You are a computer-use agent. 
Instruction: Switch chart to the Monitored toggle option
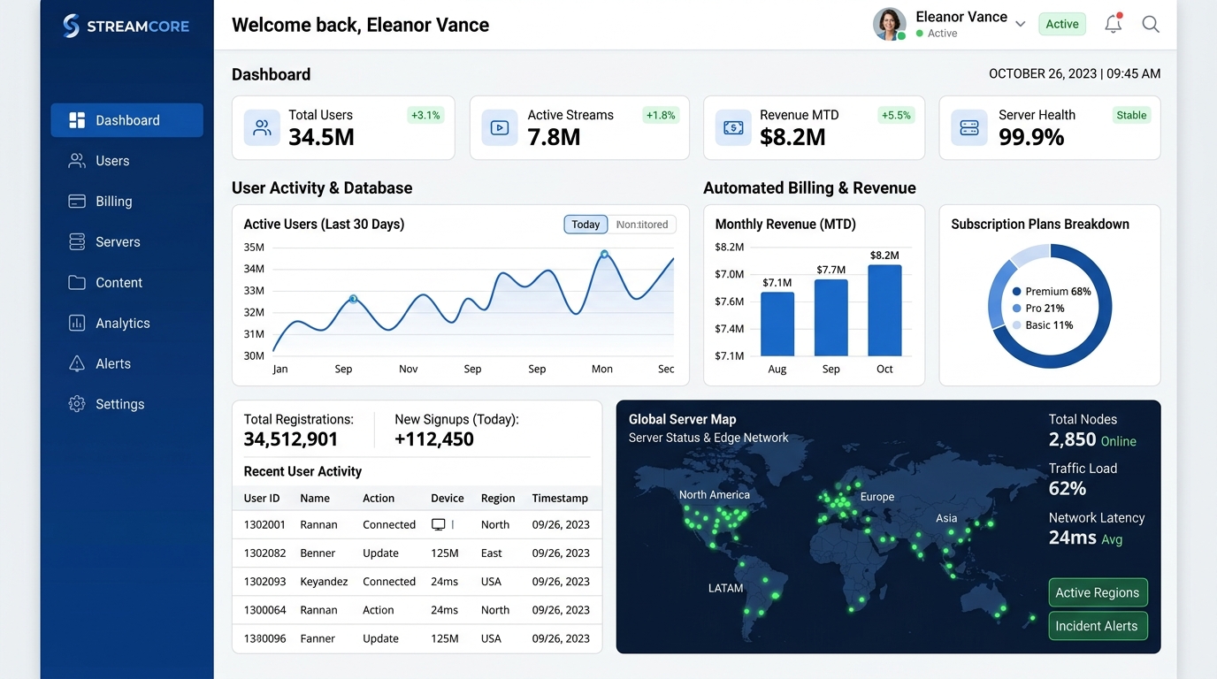642,225
